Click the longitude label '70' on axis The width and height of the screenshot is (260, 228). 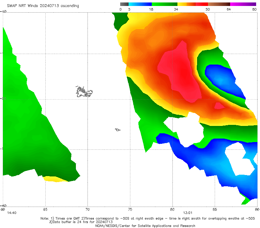(87, 209)
